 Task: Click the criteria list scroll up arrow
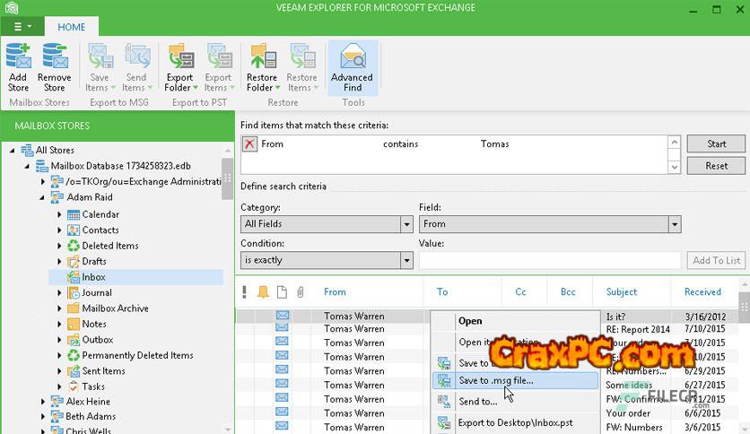(674, 142)
